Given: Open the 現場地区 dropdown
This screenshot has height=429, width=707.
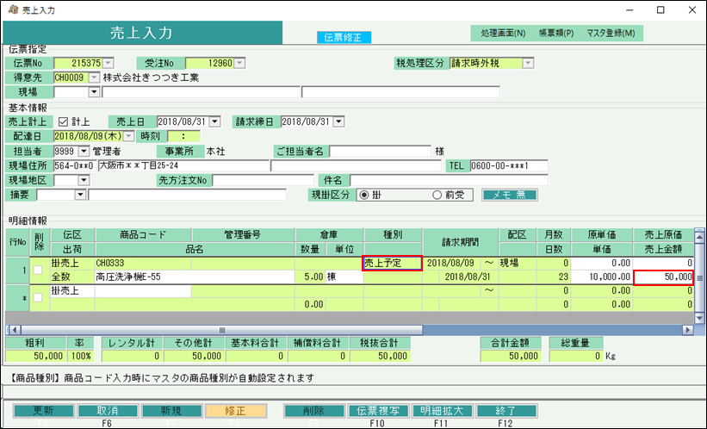Looking at the screenshot, I should coord(84,180).
